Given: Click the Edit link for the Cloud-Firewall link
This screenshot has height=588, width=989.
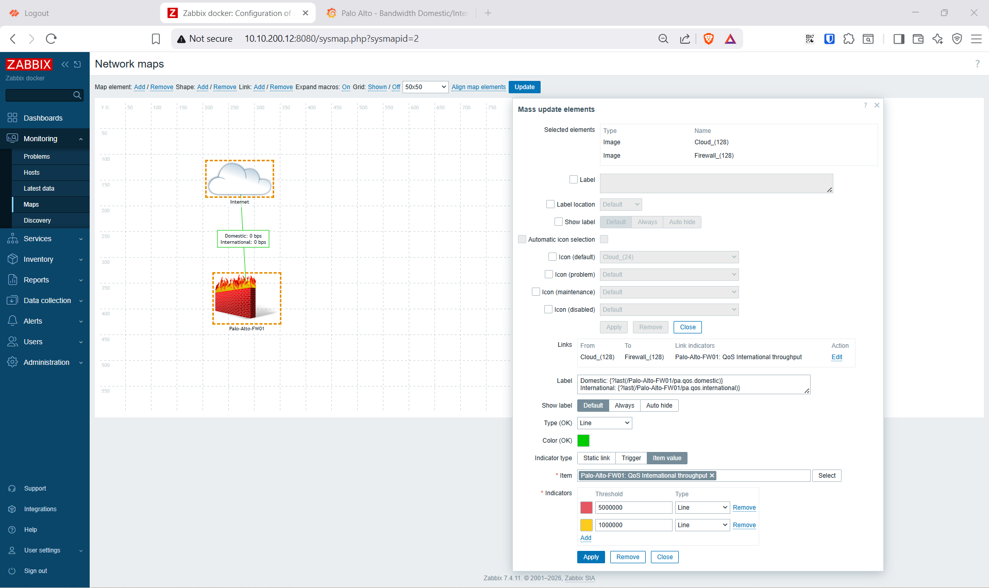Looking at the screenshot, I should tap(836, 357).
